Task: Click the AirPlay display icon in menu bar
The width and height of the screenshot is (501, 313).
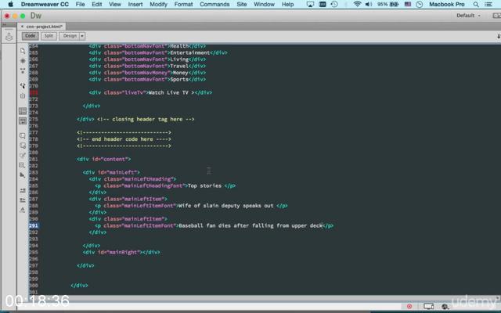Action: (x=310, y=4)
